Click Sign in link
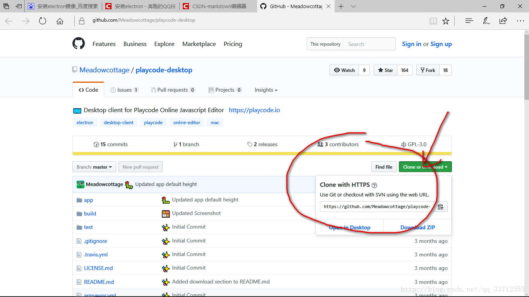Screen dimensions: 529x297 [412, 44]
